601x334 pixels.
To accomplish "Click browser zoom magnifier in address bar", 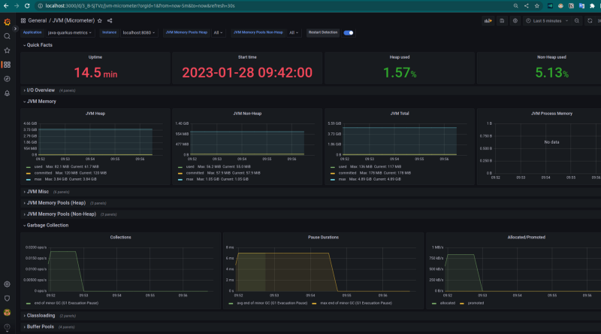I will 515,6.
